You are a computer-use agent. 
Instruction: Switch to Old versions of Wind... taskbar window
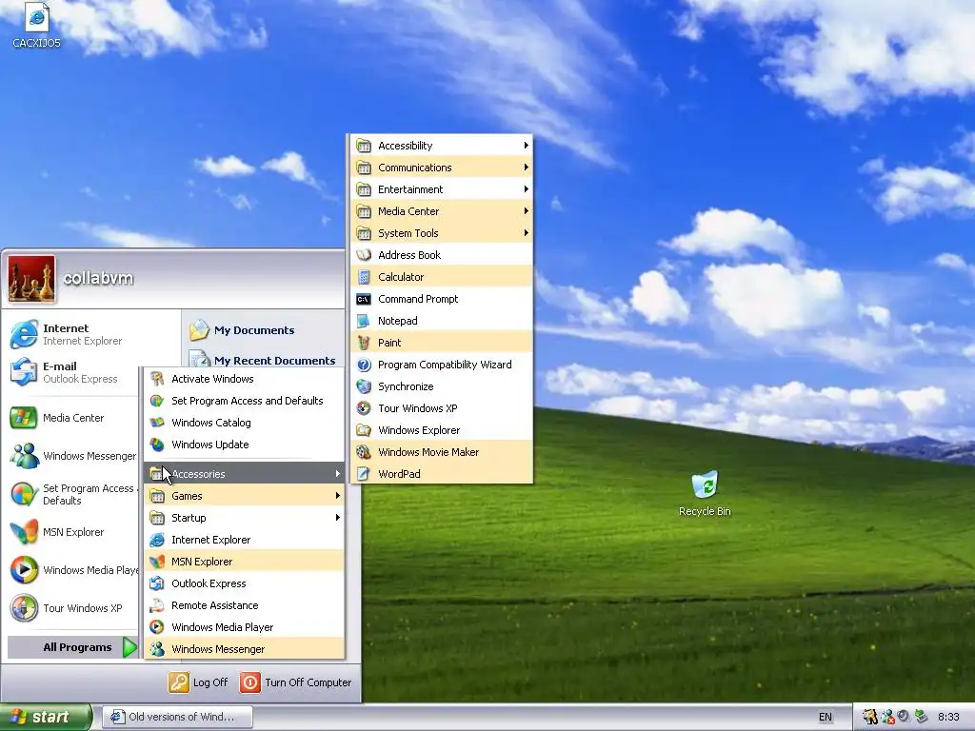177,717
